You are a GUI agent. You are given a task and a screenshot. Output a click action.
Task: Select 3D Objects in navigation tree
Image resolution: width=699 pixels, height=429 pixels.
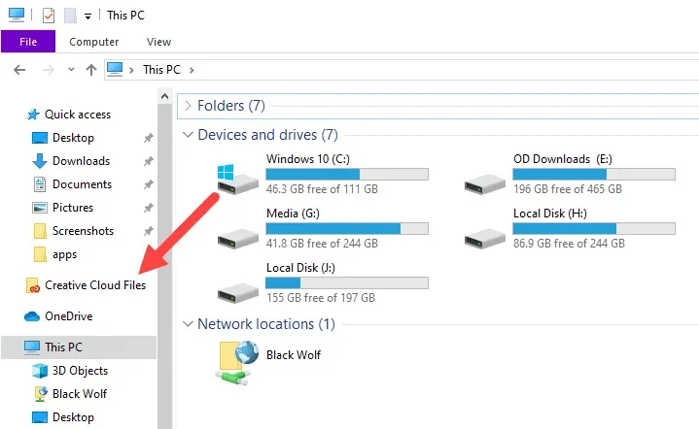point(80,371)
